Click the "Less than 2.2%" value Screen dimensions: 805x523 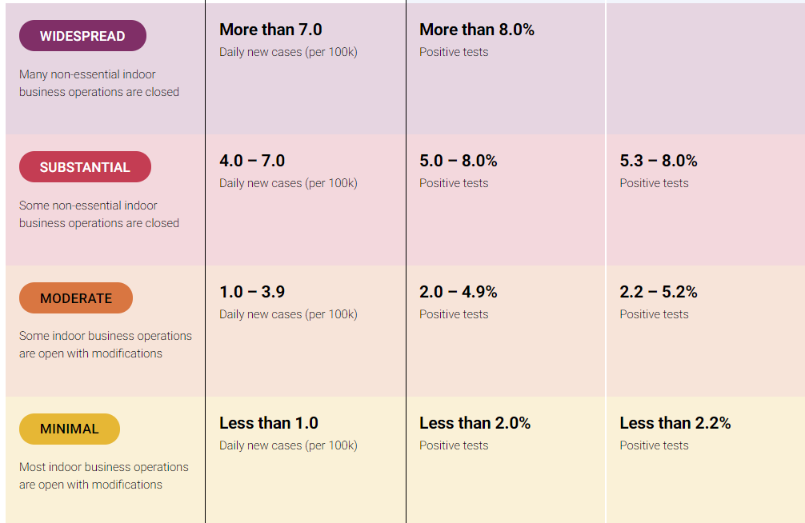(675, 423)
